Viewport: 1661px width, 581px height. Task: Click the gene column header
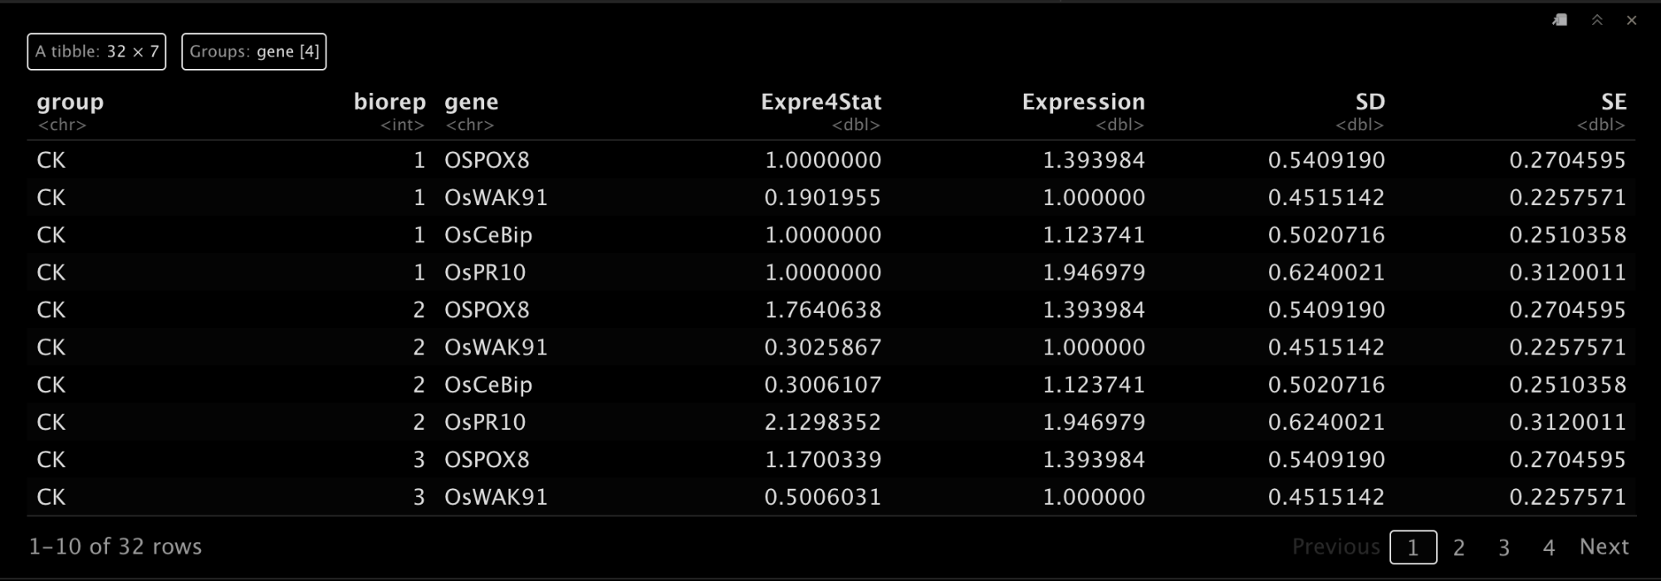pyautogui.click(x=472, y=102)
